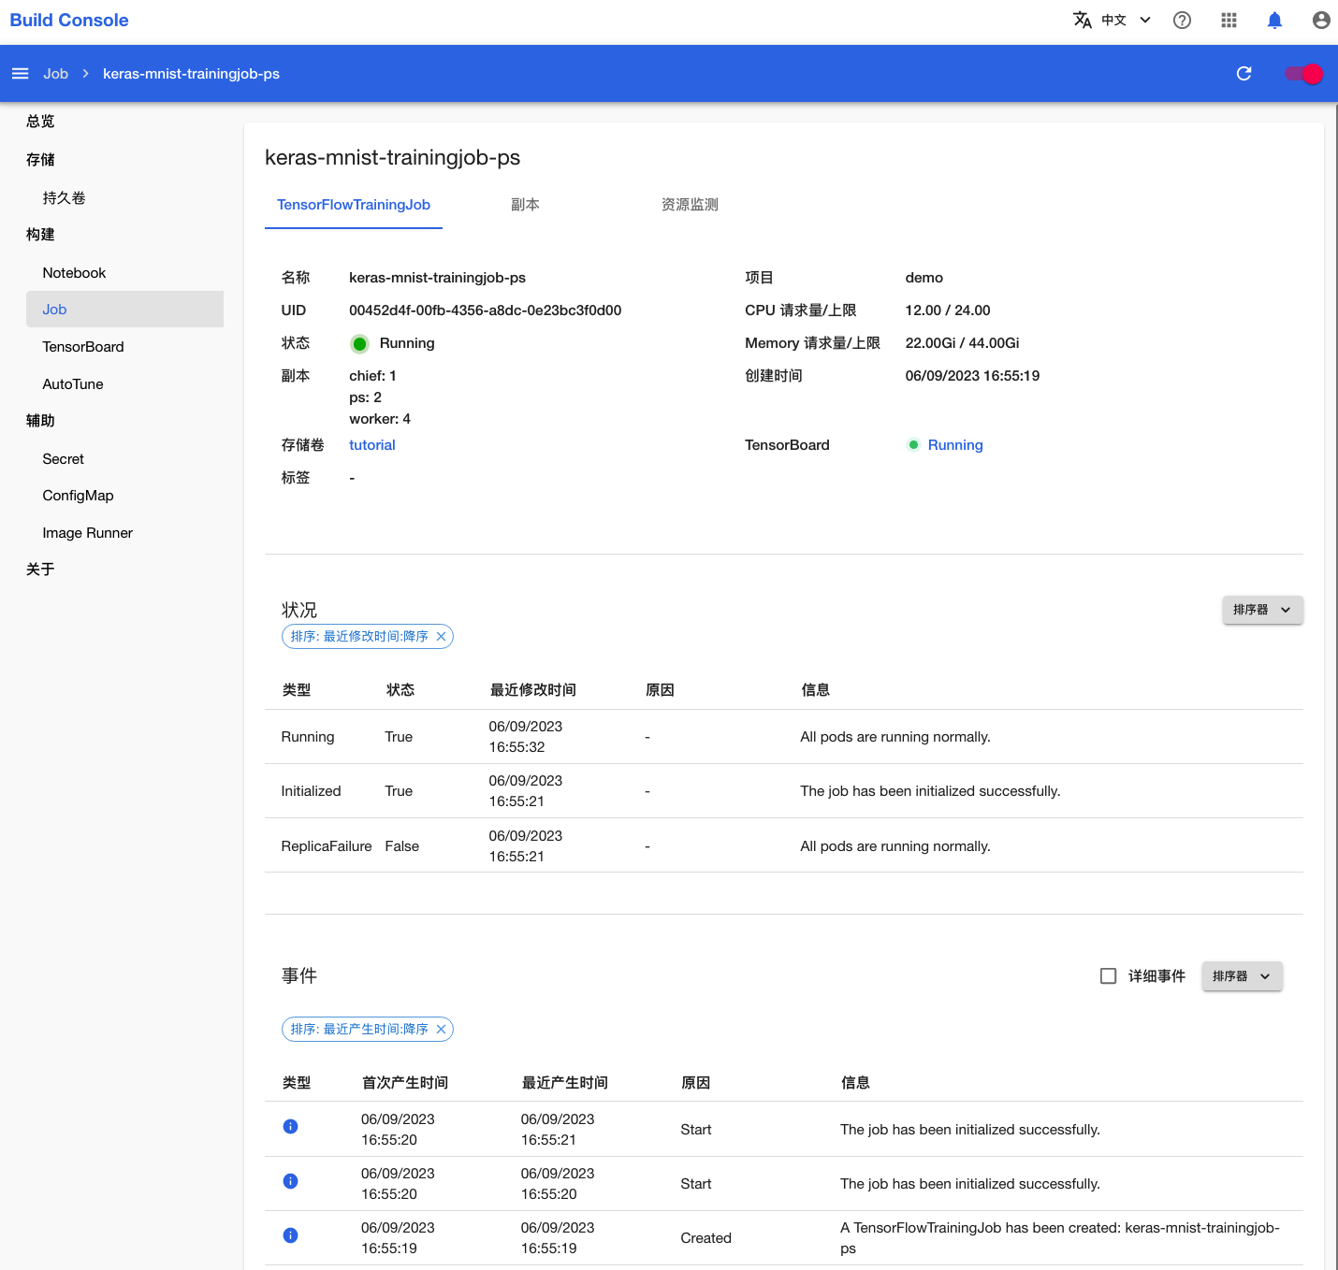Screen dimensions: 1338x1270
Task: Open Image Runner in sidebar
Action: (87, 533)
